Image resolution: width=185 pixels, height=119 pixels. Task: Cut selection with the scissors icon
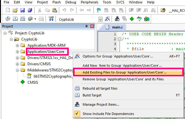tap(40, 10)
